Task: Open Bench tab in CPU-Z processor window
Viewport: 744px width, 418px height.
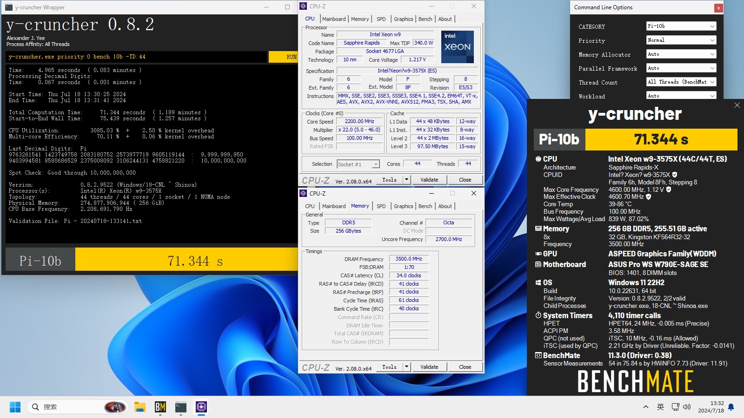Action: pyautogui.click(x=425, y=19)
